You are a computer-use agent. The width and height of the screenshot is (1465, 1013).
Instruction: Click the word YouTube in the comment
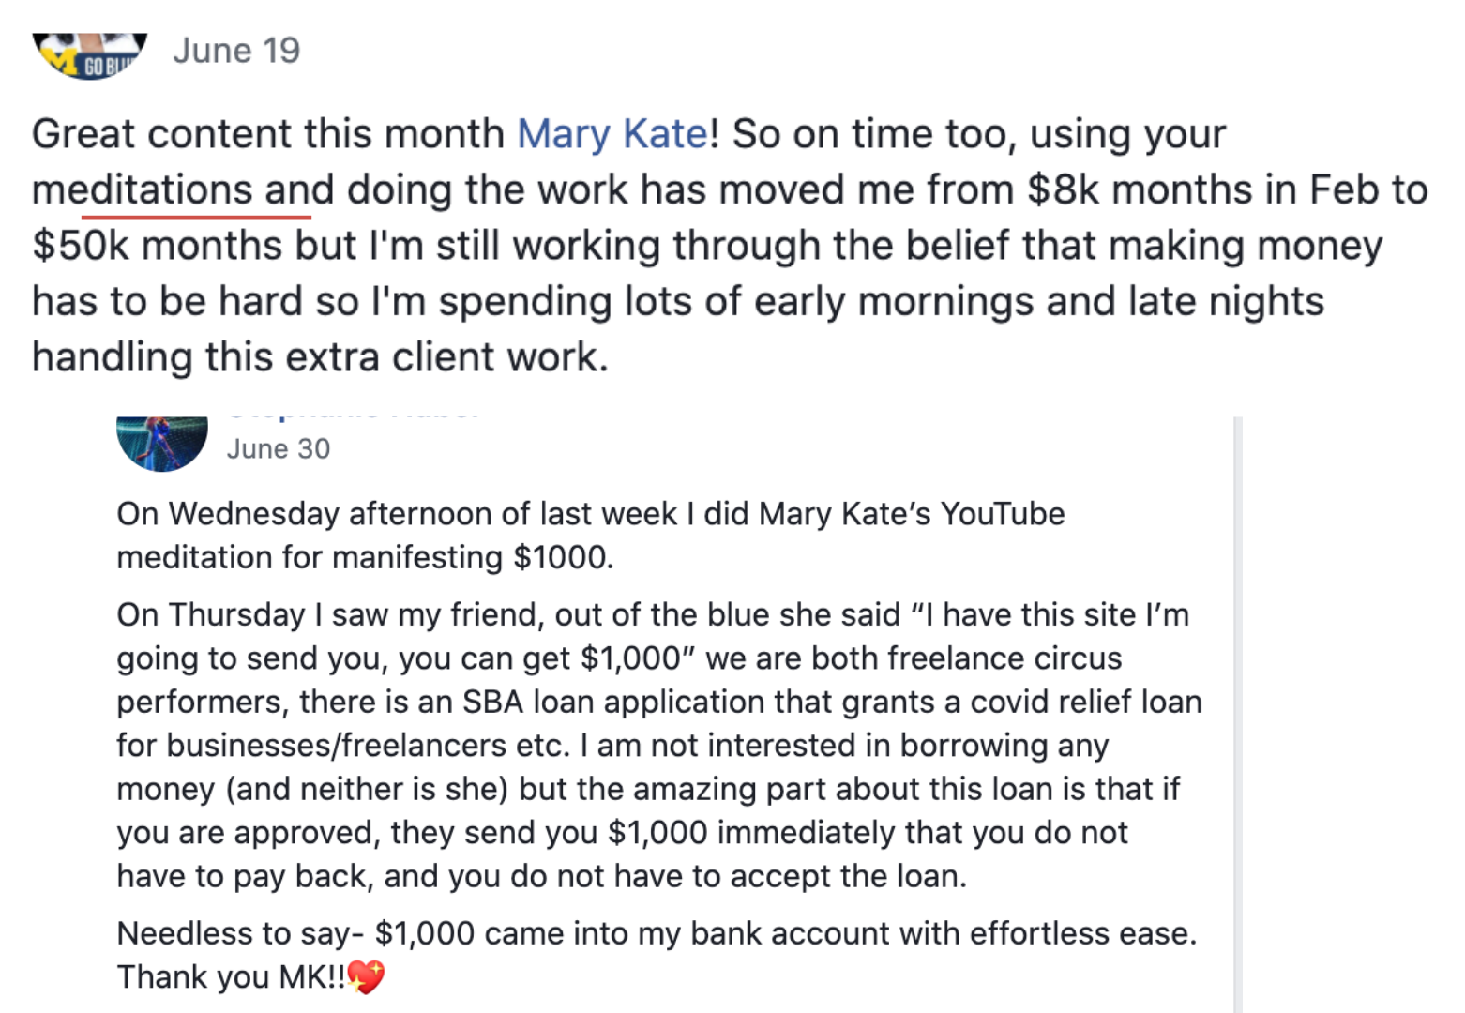(1003, 514)
